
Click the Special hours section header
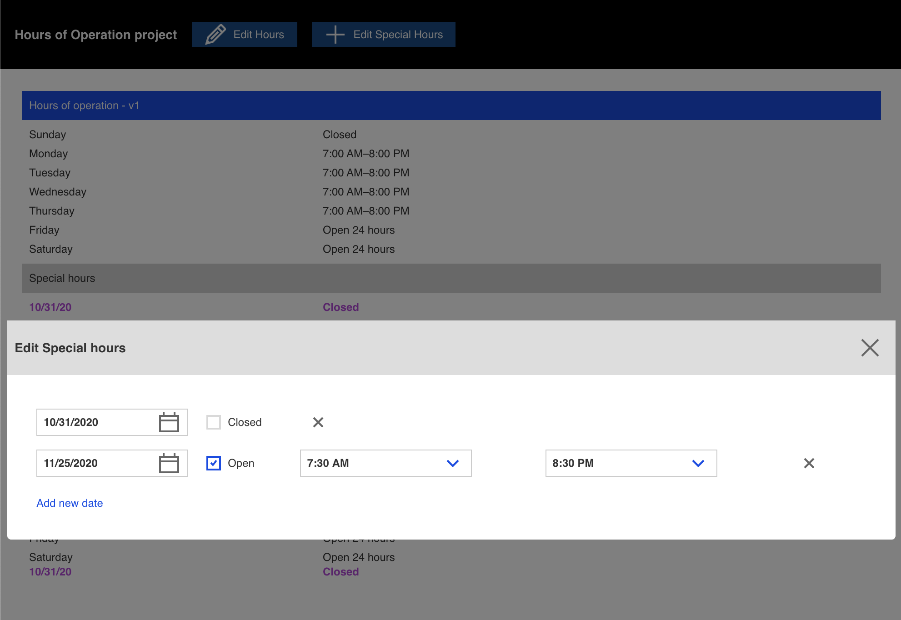(x=451, y=278)
